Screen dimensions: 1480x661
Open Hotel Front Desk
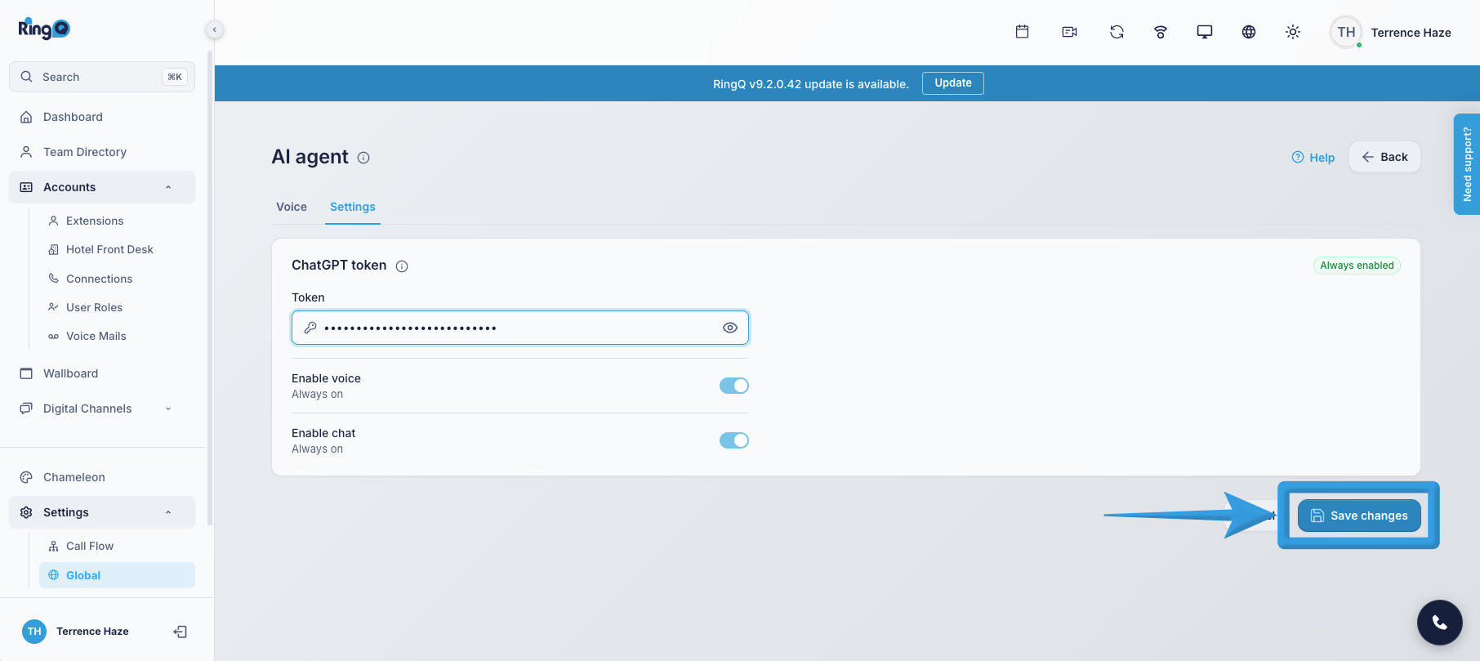pos(117,249)
